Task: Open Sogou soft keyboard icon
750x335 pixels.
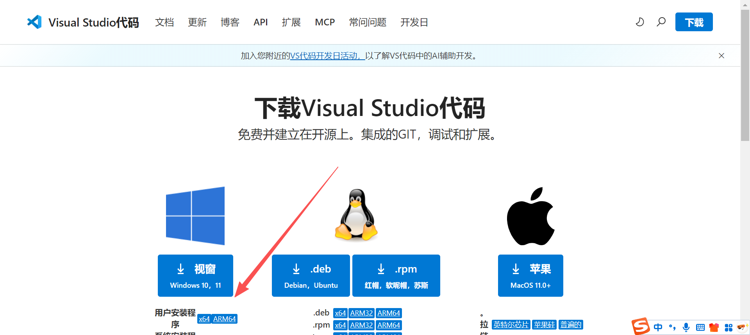Action: click(700, 327)
